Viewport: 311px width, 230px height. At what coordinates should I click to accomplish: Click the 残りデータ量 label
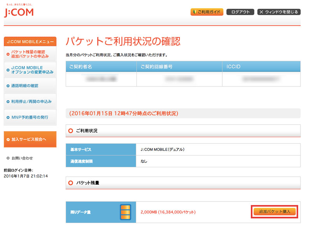pyautogui.click(x=80, y=212)
